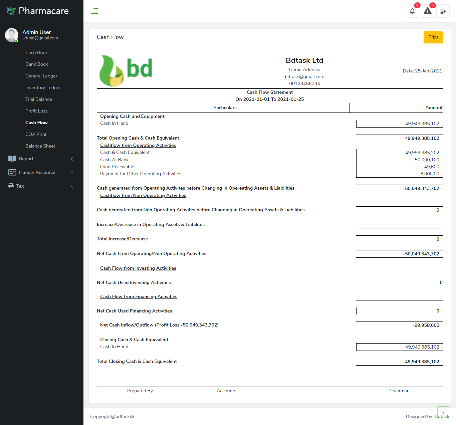Expand the Report menu chevron
The width and height of the screenshot is (456, 425).
[x=72, y=159]
